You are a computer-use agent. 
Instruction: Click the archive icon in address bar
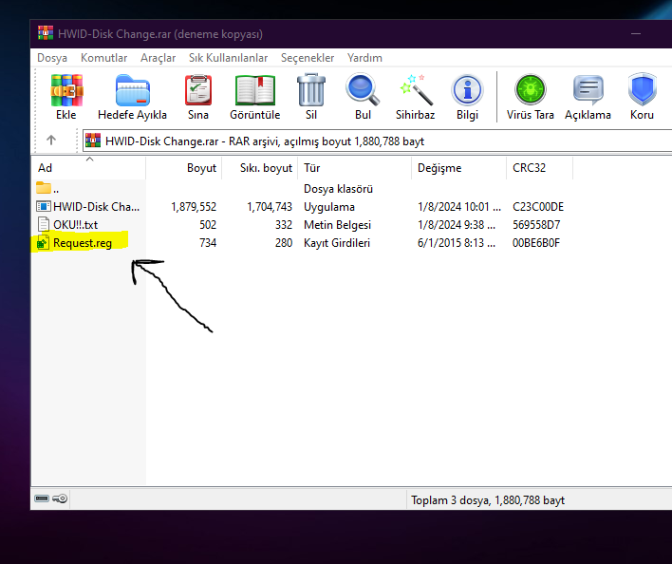[x=93, y=141]
